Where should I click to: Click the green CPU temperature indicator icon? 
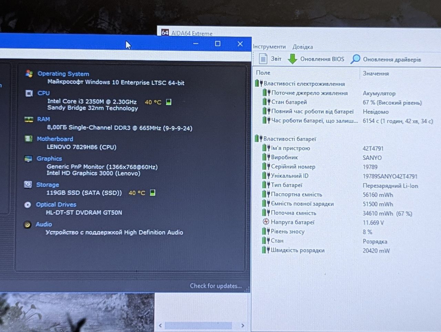coord(168,102)
